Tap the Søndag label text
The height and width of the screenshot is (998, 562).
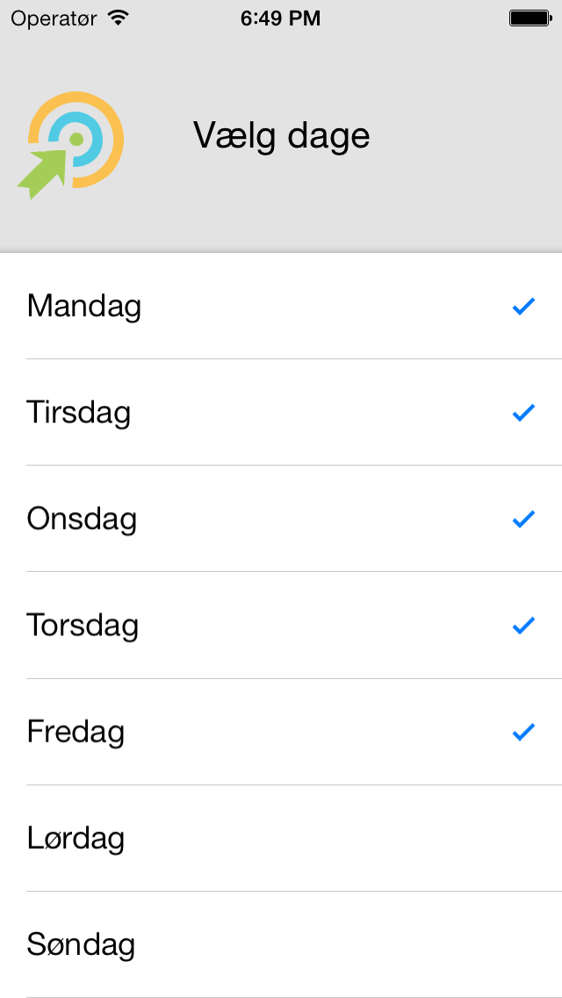coord(81,945)
